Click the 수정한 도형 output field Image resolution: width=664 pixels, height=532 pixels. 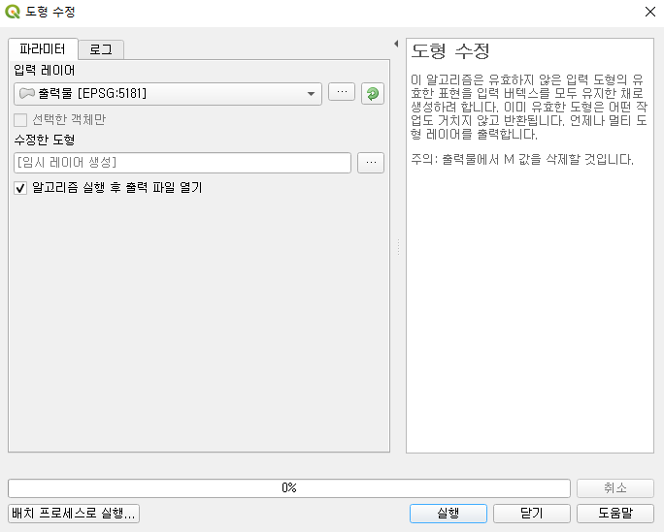coord(183,163)
